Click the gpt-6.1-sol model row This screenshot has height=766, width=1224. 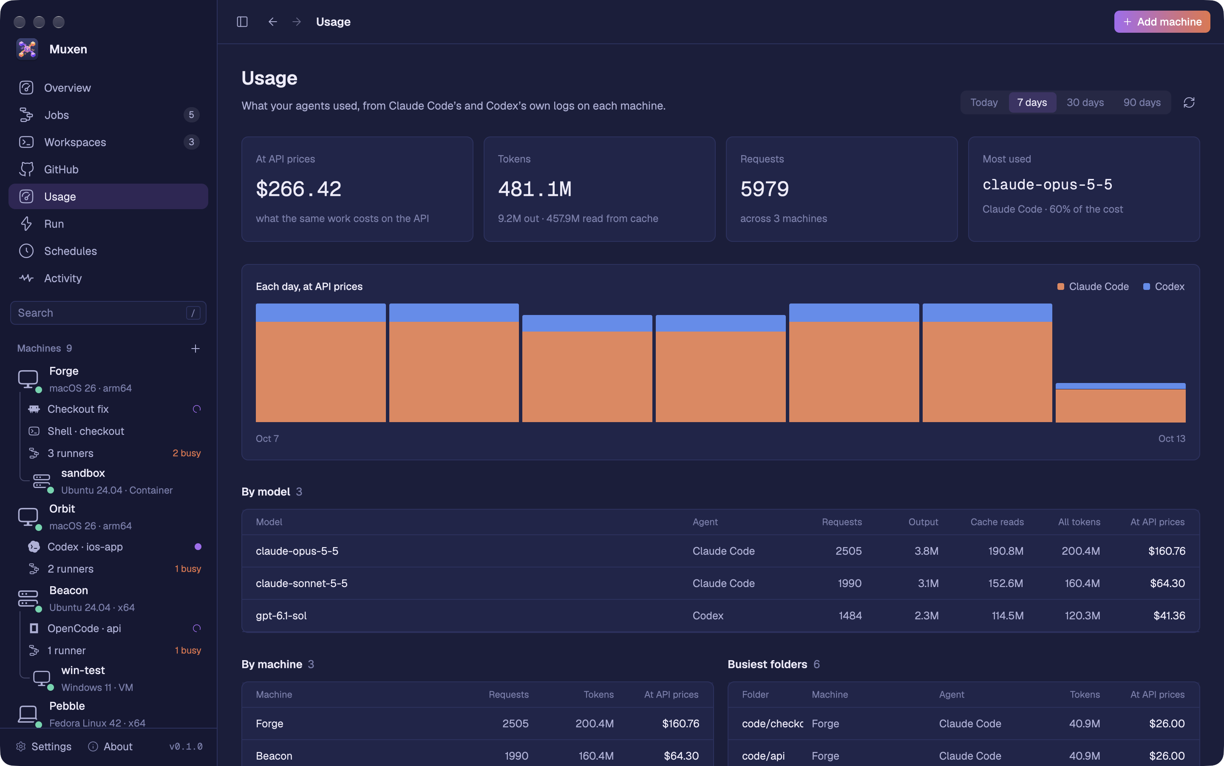tap(720, 616)
